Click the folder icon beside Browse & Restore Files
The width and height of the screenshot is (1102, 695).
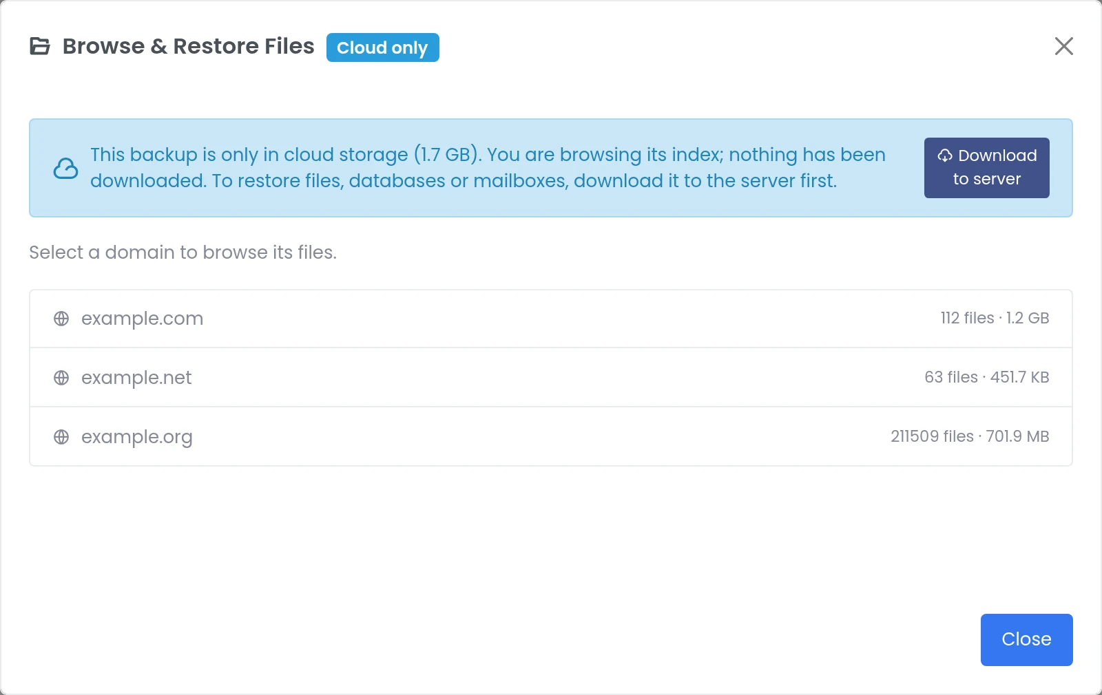click(40, 46)
